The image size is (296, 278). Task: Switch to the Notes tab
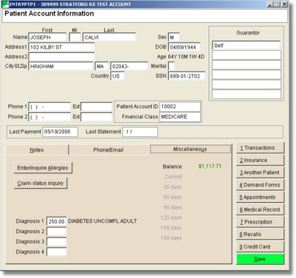coord(37,150)
